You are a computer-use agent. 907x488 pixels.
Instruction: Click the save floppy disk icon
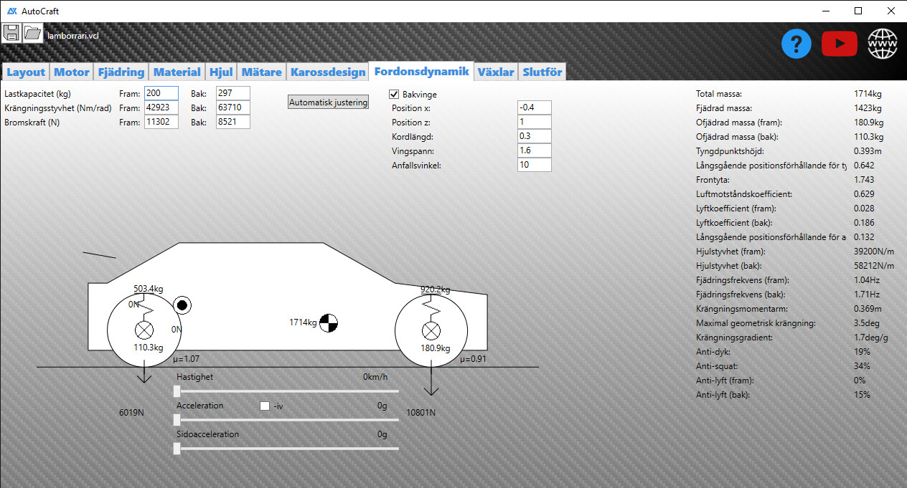tap(11, 33)
